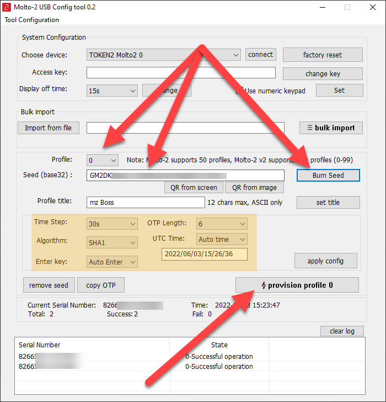The image size is (386, 402).
Task: Click the factory reset button
Action: click(x=323, y=55)
